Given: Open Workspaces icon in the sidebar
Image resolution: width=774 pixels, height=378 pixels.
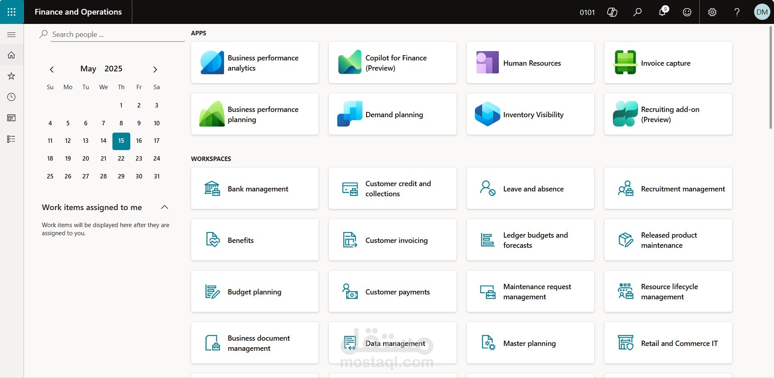Looking at the screenshot, I should pyautogui.click(x=11, y=118).
